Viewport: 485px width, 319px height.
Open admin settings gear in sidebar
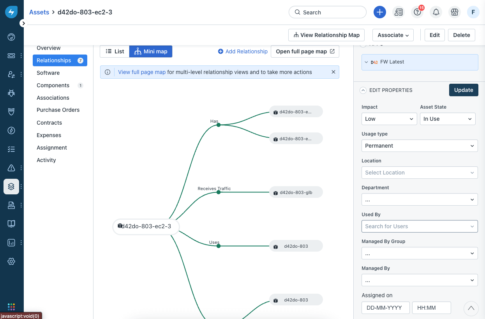11,261
